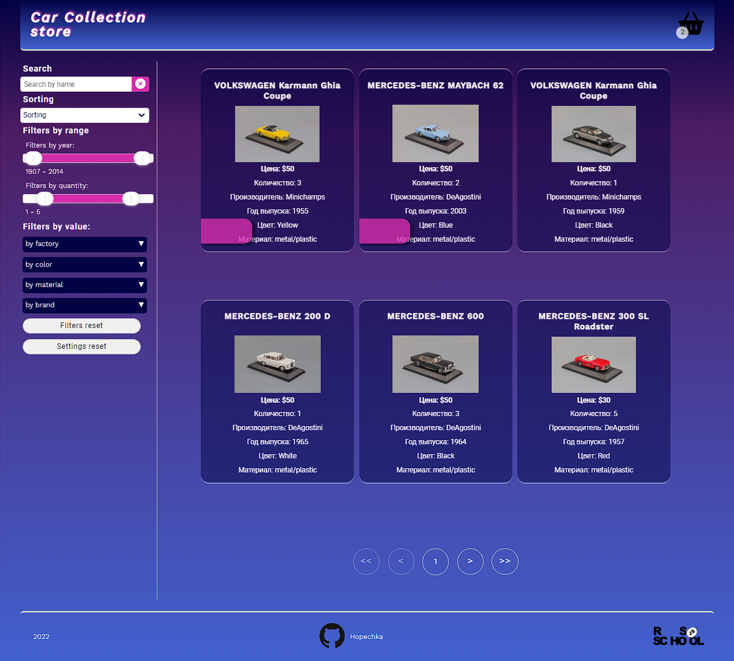The image size is (734, 661).
Task: Go to previous page with < button
Action: pyautogui.click(x=401, y=561)
